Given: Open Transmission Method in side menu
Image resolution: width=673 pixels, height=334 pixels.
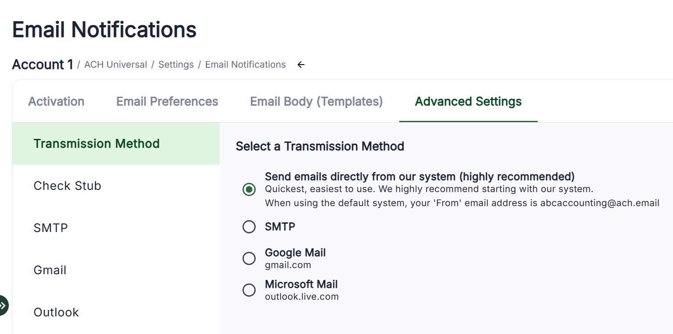Looking at the screenshot, I should coord(97,144).
